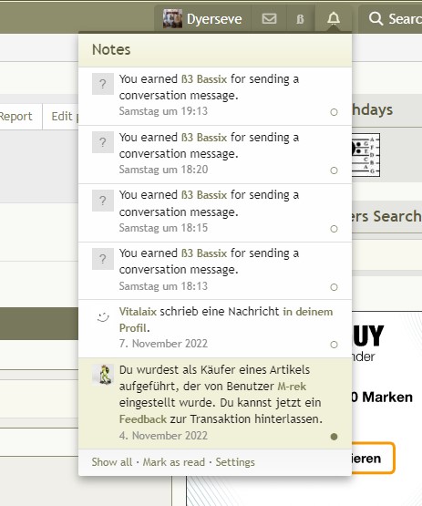Click the smiley avatar next to Vitalaix
422x506 pixels.
pyautogui.click(x=103, y=316)
